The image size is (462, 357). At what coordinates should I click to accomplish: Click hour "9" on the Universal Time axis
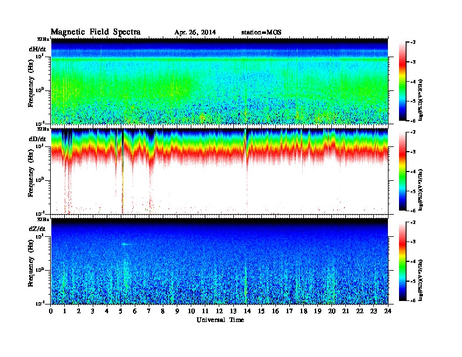177,311
